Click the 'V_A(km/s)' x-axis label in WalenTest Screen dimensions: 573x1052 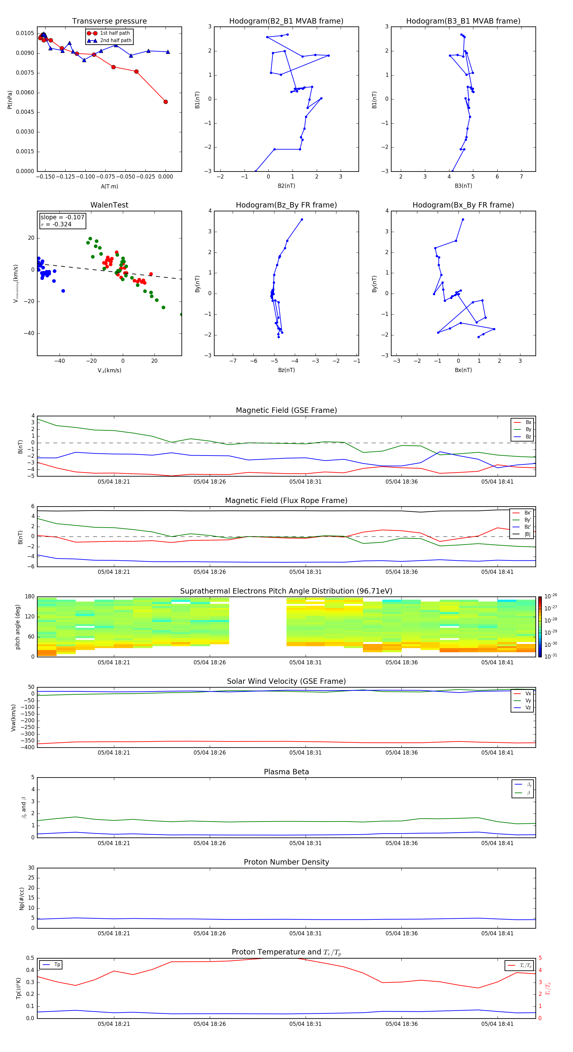(109, 370)
